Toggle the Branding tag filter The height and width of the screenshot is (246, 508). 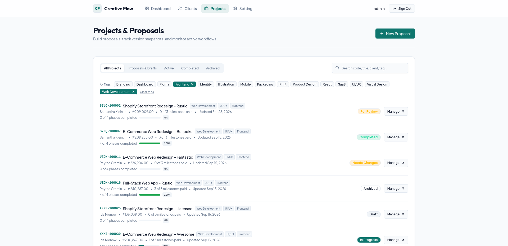(123, 84)
